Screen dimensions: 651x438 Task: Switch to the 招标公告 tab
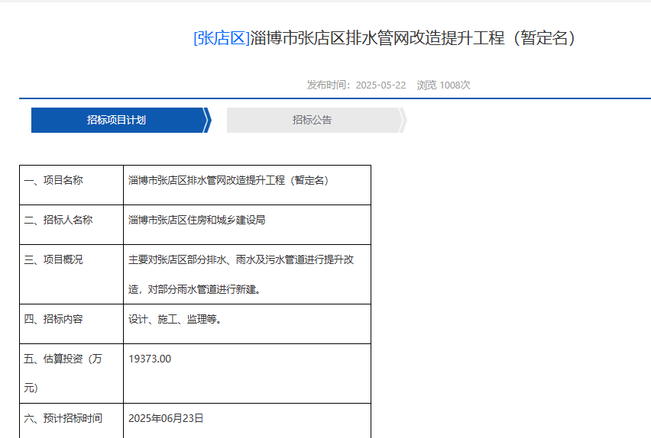316,121
